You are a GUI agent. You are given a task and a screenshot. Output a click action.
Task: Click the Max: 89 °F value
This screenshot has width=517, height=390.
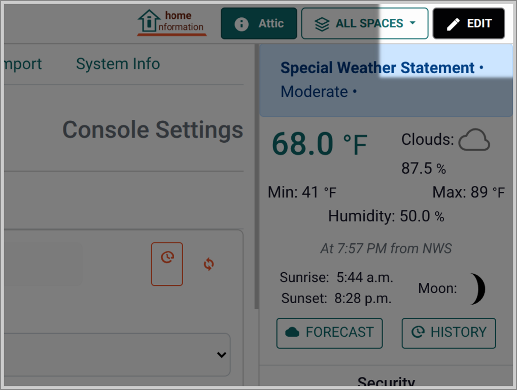pyautogui.click(x=468, y=192)
